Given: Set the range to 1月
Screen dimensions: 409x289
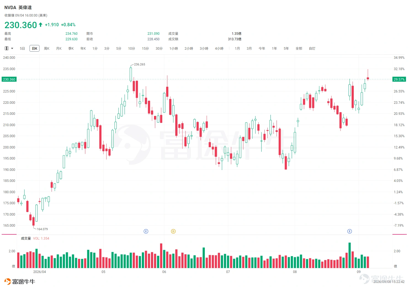Looking at the screenshot, I should click(237, 49).
